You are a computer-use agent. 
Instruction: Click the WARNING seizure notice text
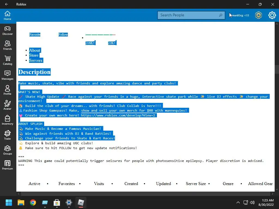point(141,161)
